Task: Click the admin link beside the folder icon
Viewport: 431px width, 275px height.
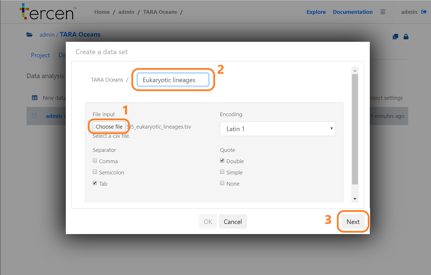Action: pos(47,35)
